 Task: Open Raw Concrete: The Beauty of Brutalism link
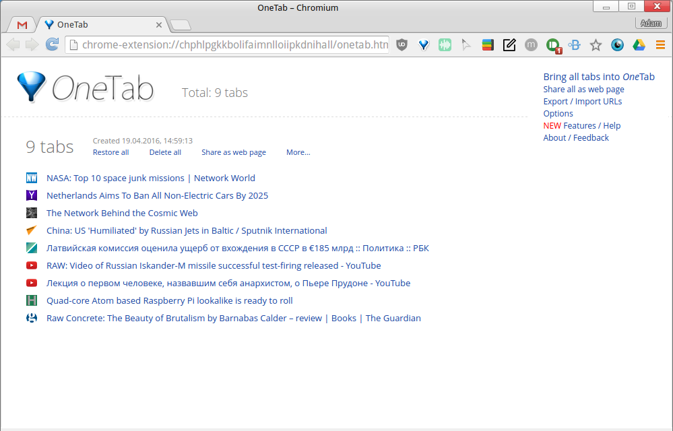[234, 319]
